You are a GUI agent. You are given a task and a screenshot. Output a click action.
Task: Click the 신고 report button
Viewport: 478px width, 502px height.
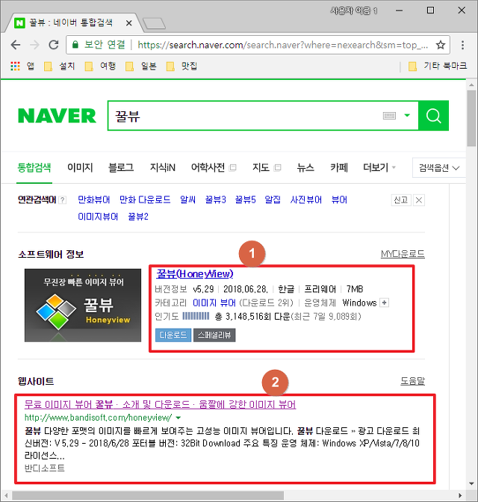click(401, 200)
